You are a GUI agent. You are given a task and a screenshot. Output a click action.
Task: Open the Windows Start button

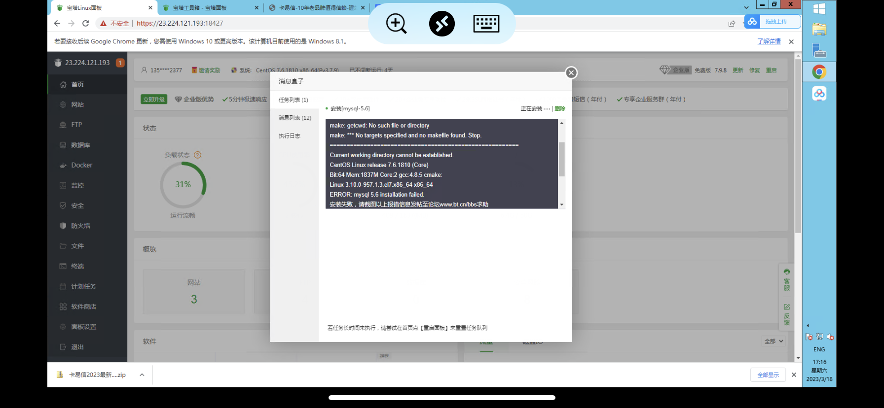819,9
